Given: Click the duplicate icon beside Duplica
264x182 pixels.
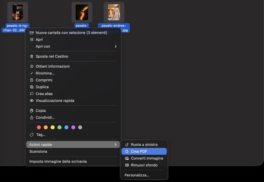Looking at the screenshot, I should tap(32, 87).
